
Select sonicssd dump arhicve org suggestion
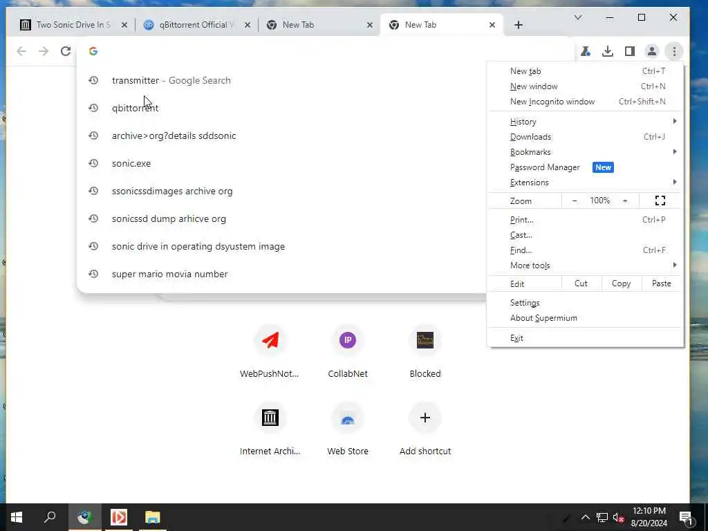pos(282,218)
